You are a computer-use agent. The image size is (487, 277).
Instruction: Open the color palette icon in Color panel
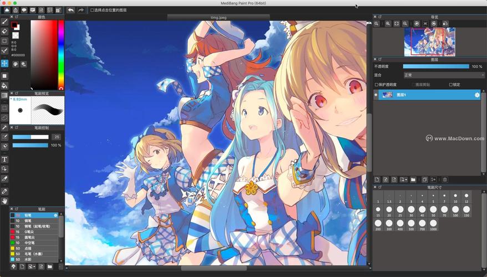15,64
